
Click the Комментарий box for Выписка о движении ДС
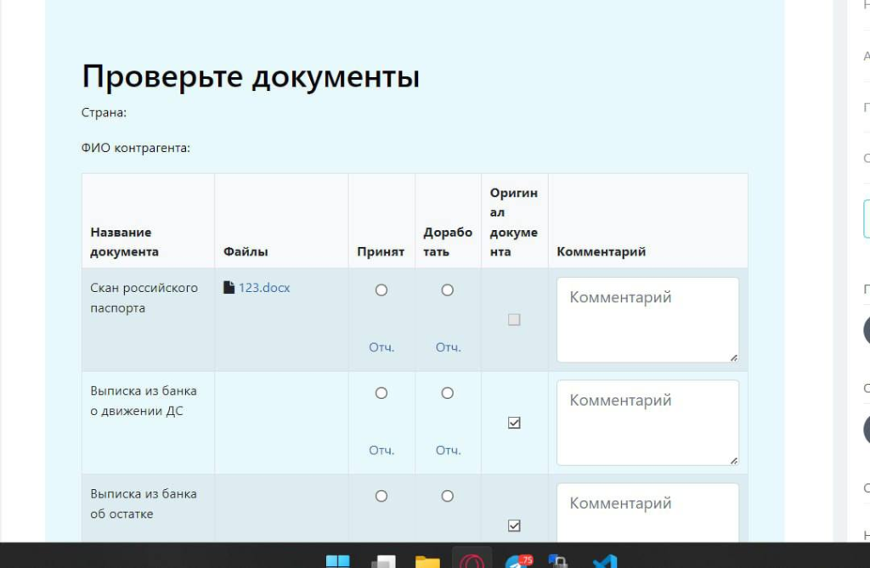click(x=647, y=422)
